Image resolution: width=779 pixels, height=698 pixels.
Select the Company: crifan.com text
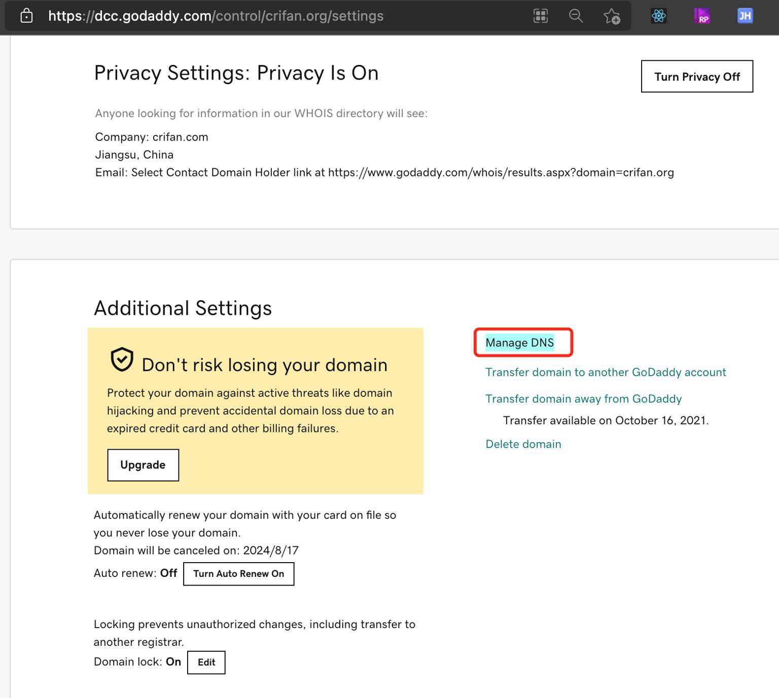(x=152, y=137)
